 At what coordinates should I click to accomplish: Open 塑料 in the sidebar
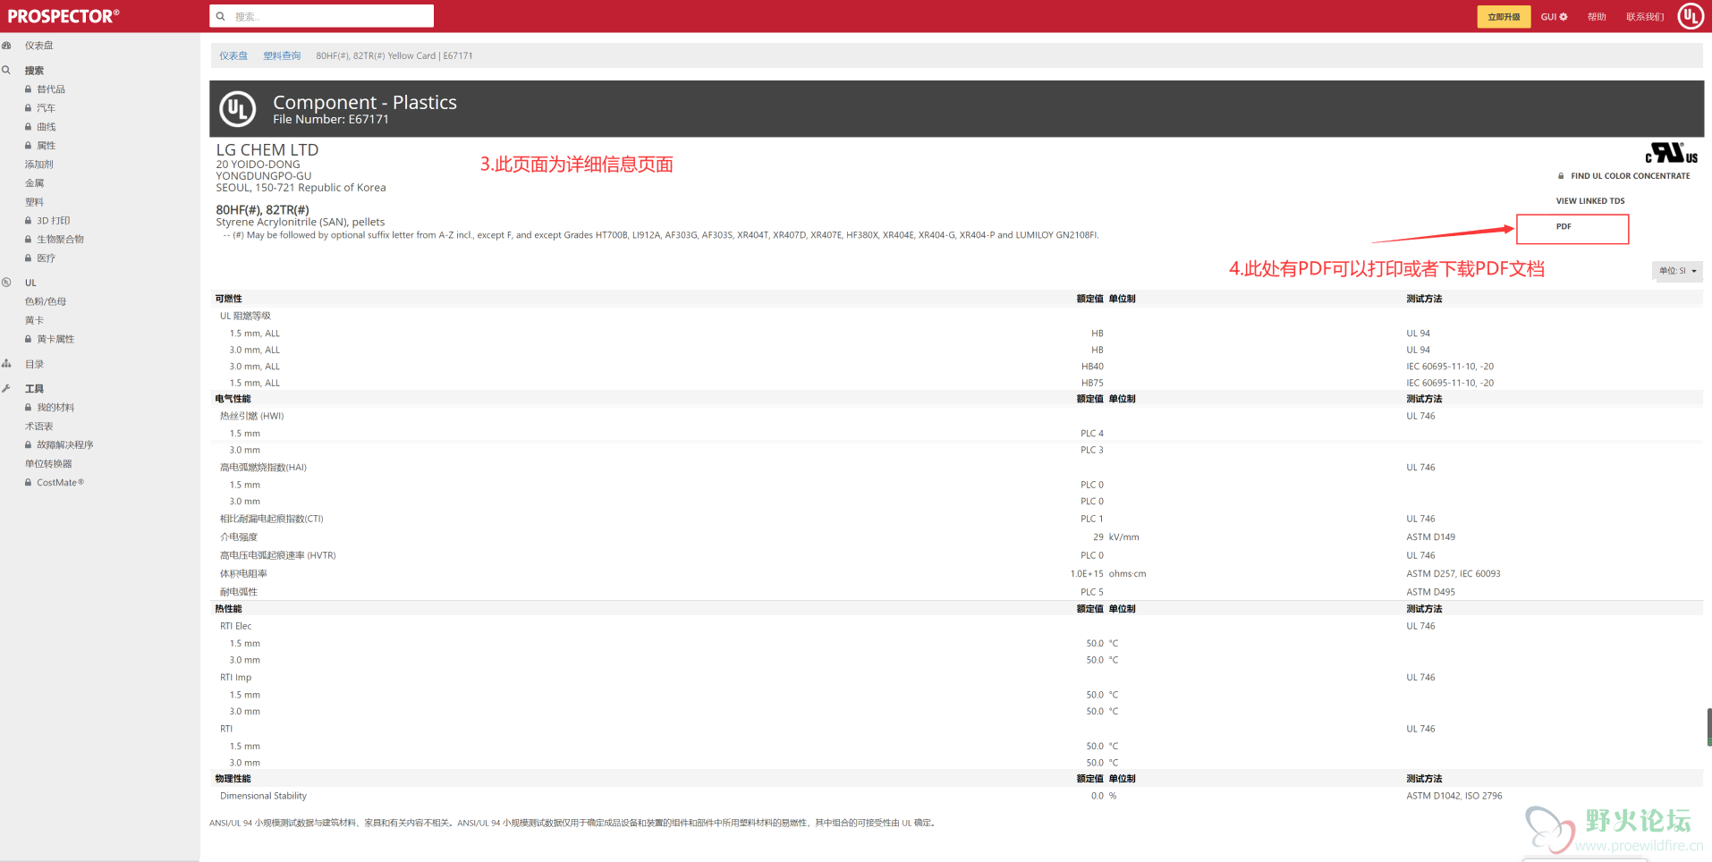click(x=35, y=202)
